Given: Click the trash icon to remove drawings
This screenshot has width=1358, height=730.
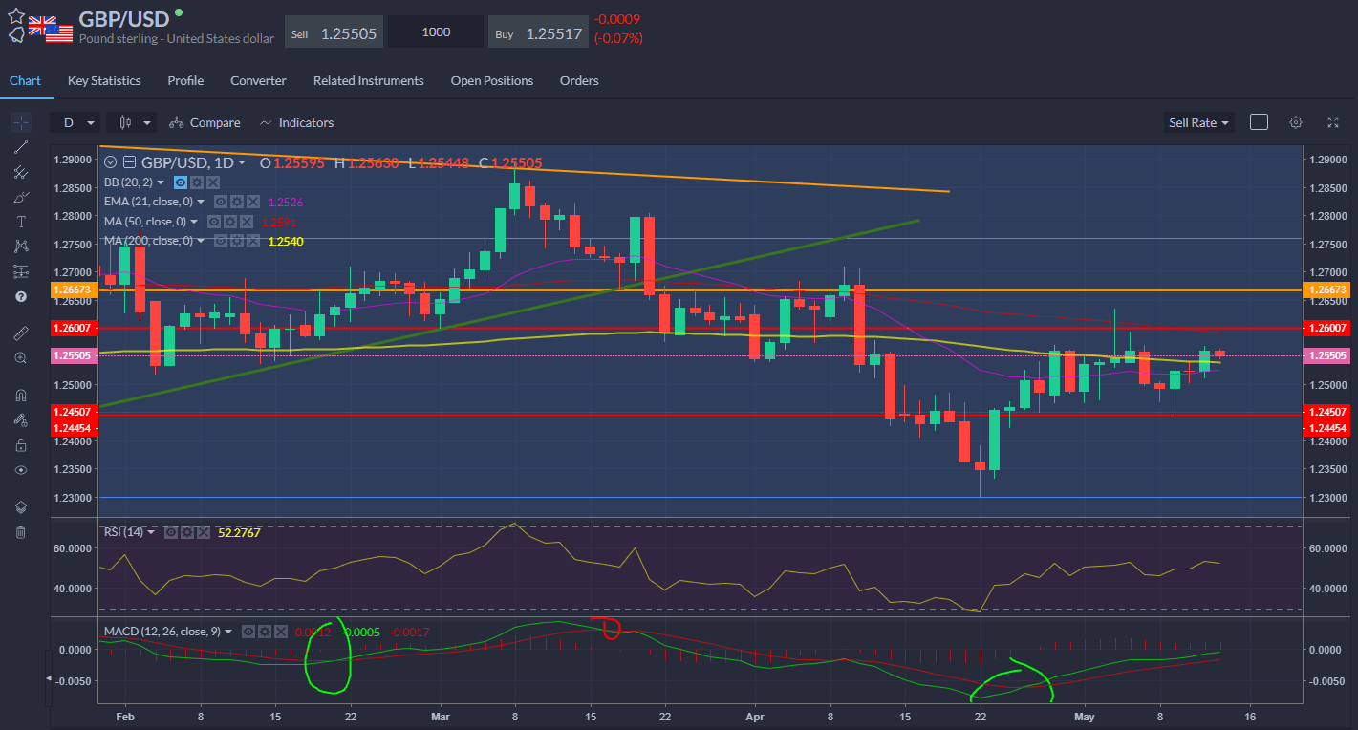Looking at the screenshot, I should 21,532.
